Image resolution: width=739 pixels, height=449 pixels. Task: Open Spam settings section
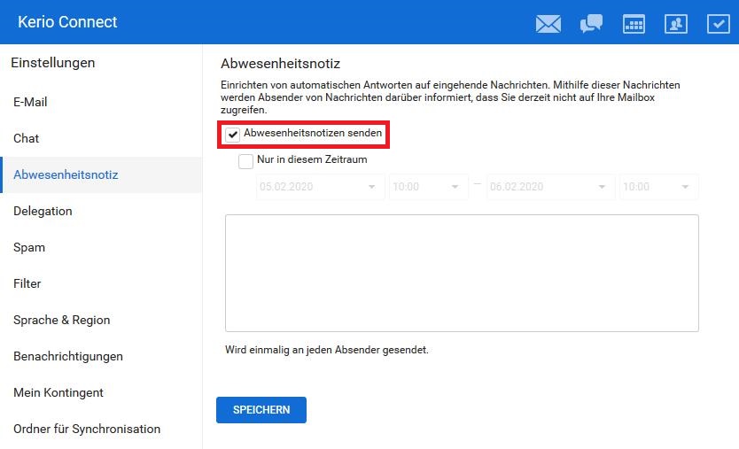pyautogui.click(x=28, y=247)
